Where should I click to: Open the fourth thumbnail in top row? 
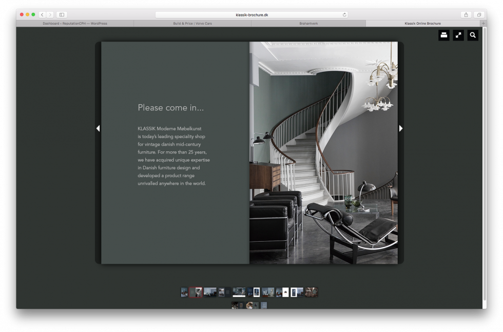point(225,292)
